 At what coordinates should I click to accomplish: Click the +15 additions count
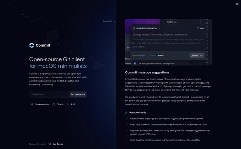point(152,55)
